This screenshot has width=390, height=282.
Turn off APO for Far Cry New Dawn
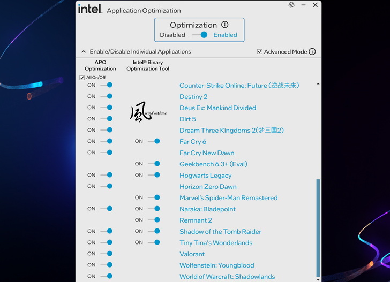(x=106, y=153)
